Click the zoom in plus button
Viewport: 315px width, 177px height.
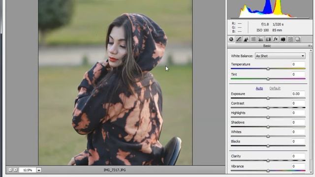coord(15,170)
